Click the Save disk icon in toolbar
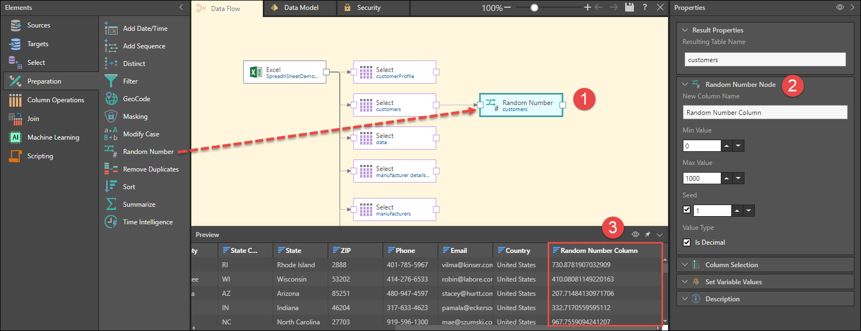This screenshot has width=861, height=331. pyautogui.click(x=630, y=8)
